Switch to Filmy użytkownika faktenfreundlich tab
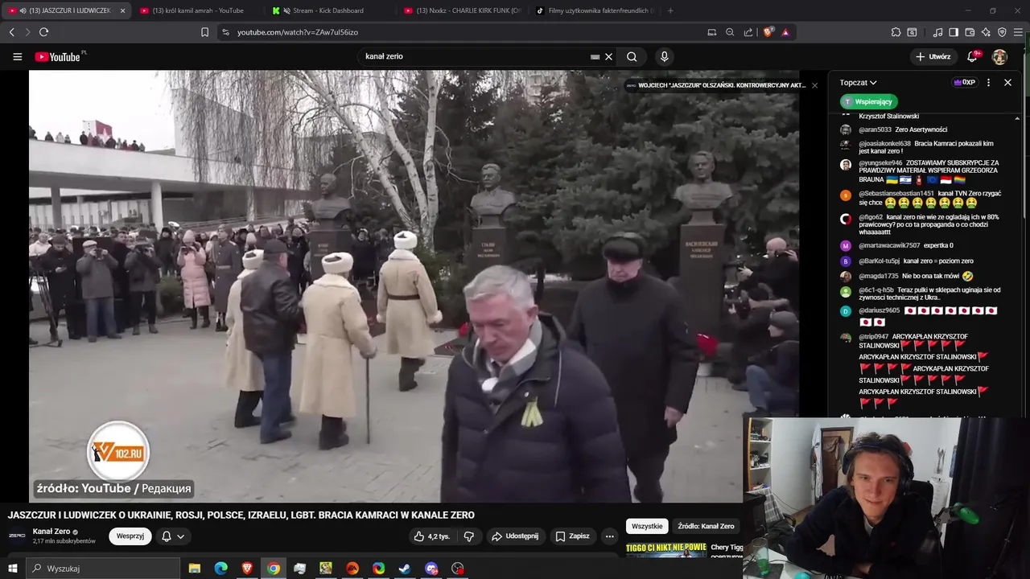Viewport: 1030px width, 579px height. (x=595, y=10)
